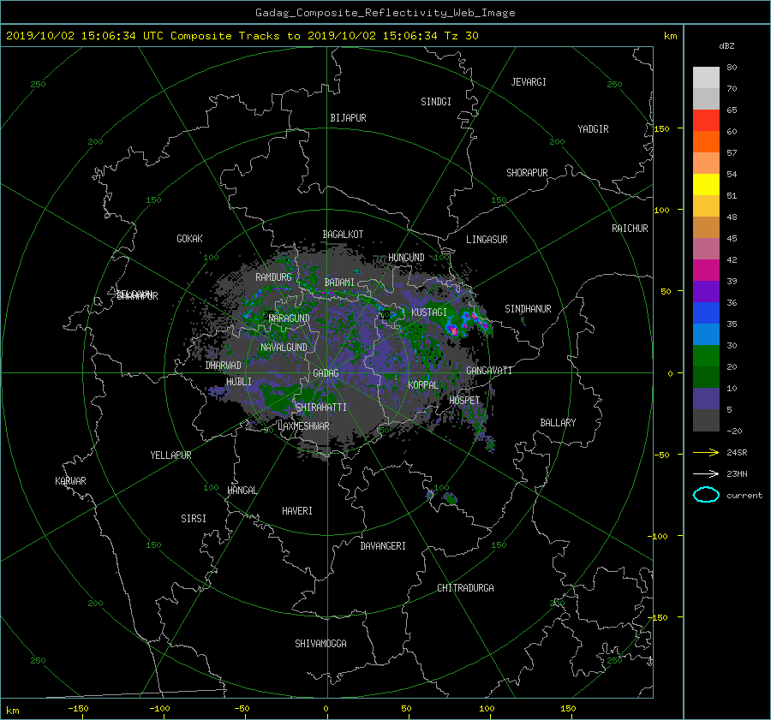Click the GADAG radar center label

click(x=326, y=373)
